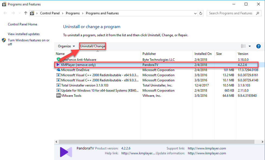
Task: Select Microsoft OneDrive entry
Action: coord(75,70)
